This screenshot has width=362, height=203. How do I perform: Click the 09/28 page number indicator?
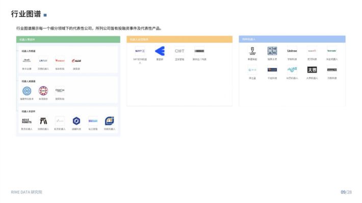(346, 192)
